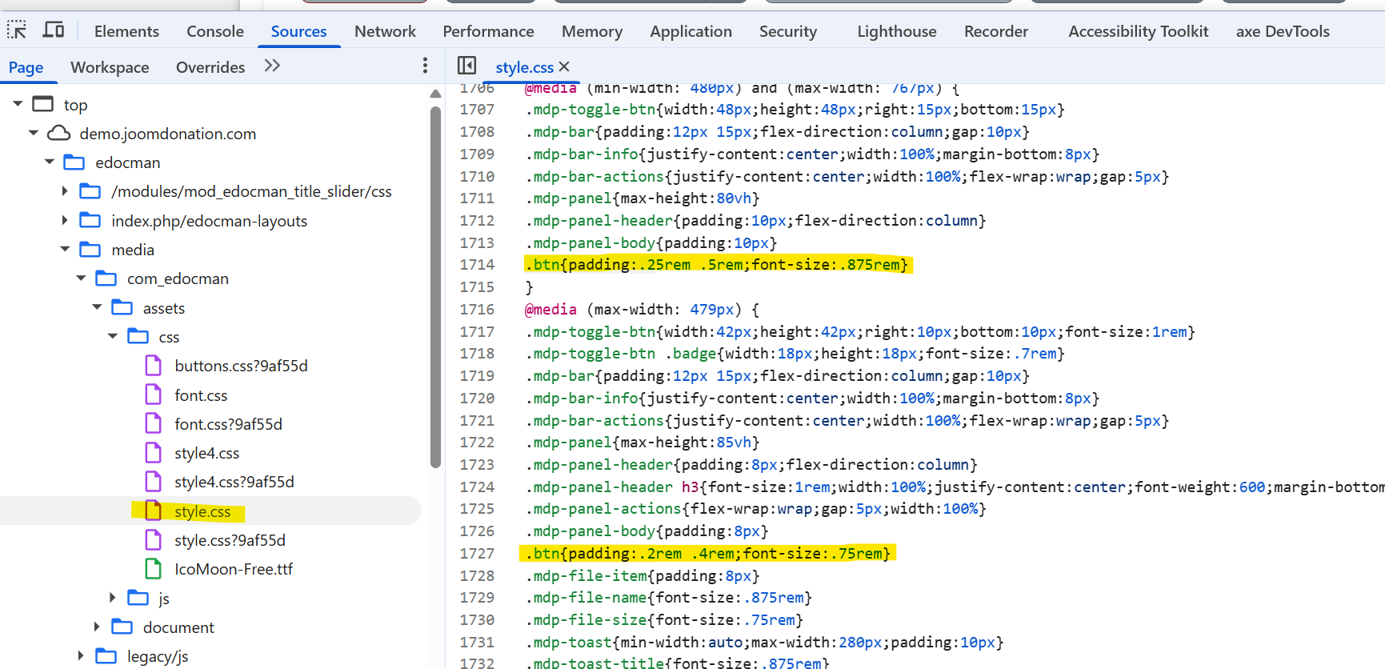Viewport: 1385px width, 669px height.
Task: Click the navigator scrollbar up arrow
Action: (435, 94)
